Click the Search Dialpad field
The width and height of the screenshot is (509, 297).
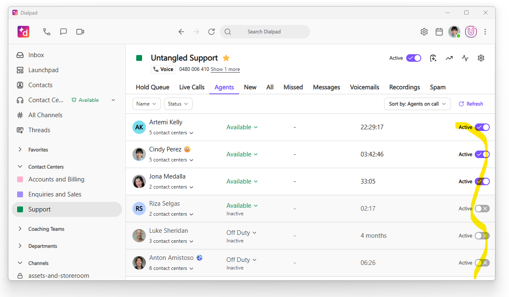265,32
